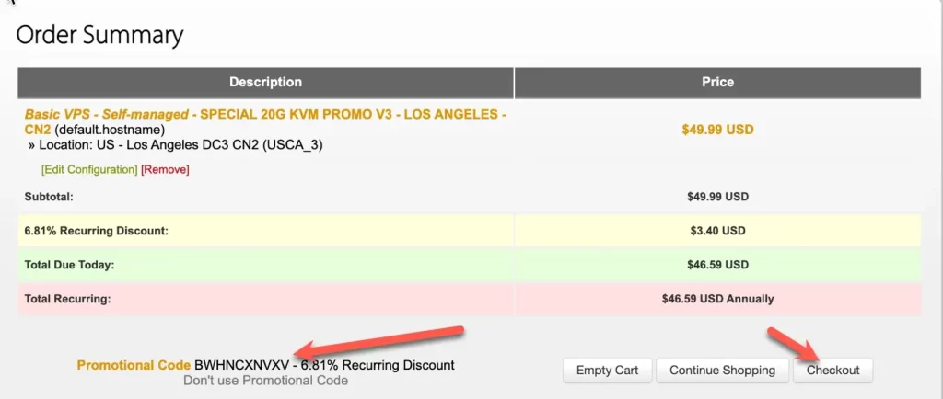Click the Order Summary heading
The width and height of the screenshot is (943, 399).
[x=99, y=36]
